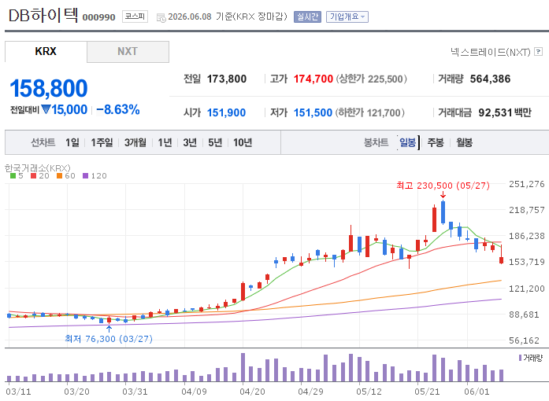
Task: Click the 최저 76,300 (03/27) chart label
Action: (109, 339)
